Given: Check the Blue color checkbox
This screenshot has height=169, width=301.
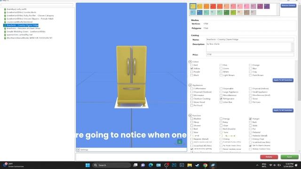Looking at the screenshot, I should [250, 69].
